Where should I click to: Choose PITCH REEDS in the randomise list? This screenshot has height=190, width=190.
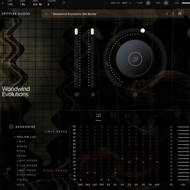(26, 175)
